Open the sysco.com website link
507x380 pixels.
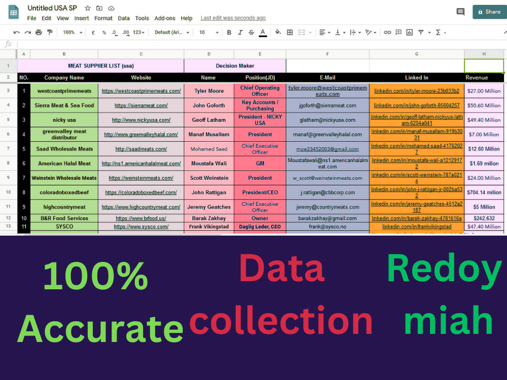click(141, 226)
